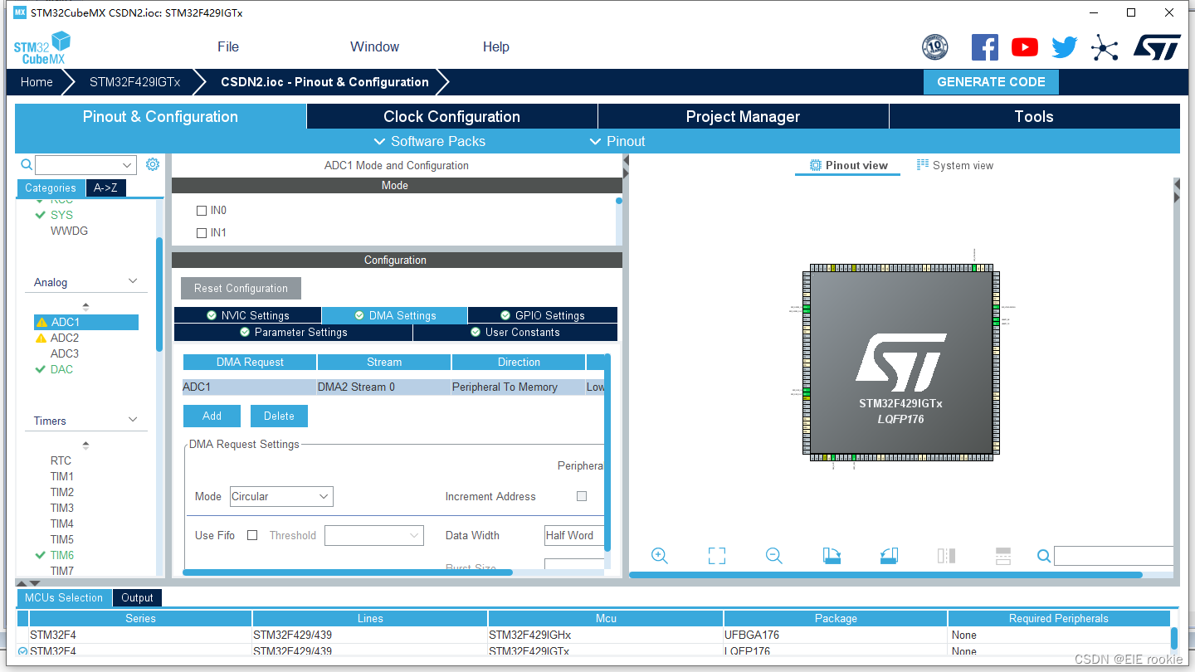The width and height of the screenshot is (1195, 672).
Task: Zoom out on the pinout diagram
Action: click(773, 555)
